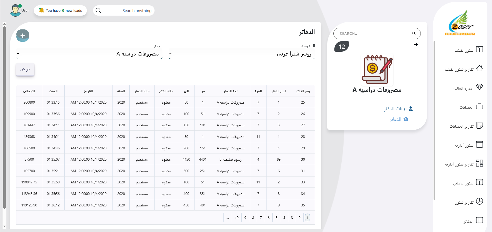Viewport: 492px width, 232px height.
Task: Open بيانات الدفتر link
Action: [395, 109]
